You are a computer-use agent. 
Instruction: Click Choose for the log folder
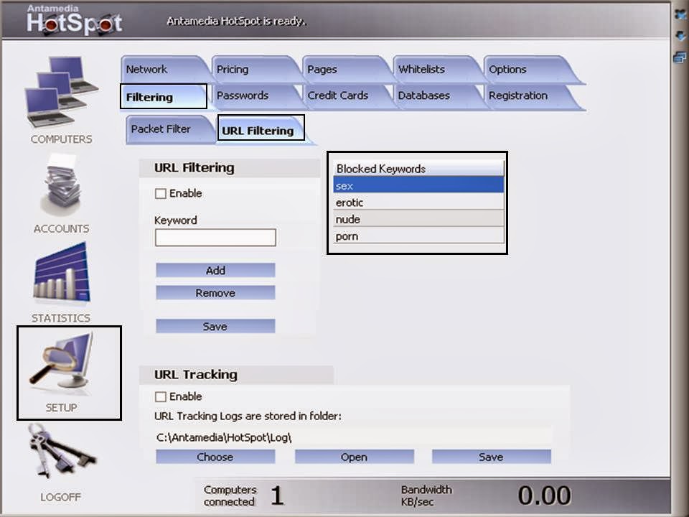click(215, 457)
